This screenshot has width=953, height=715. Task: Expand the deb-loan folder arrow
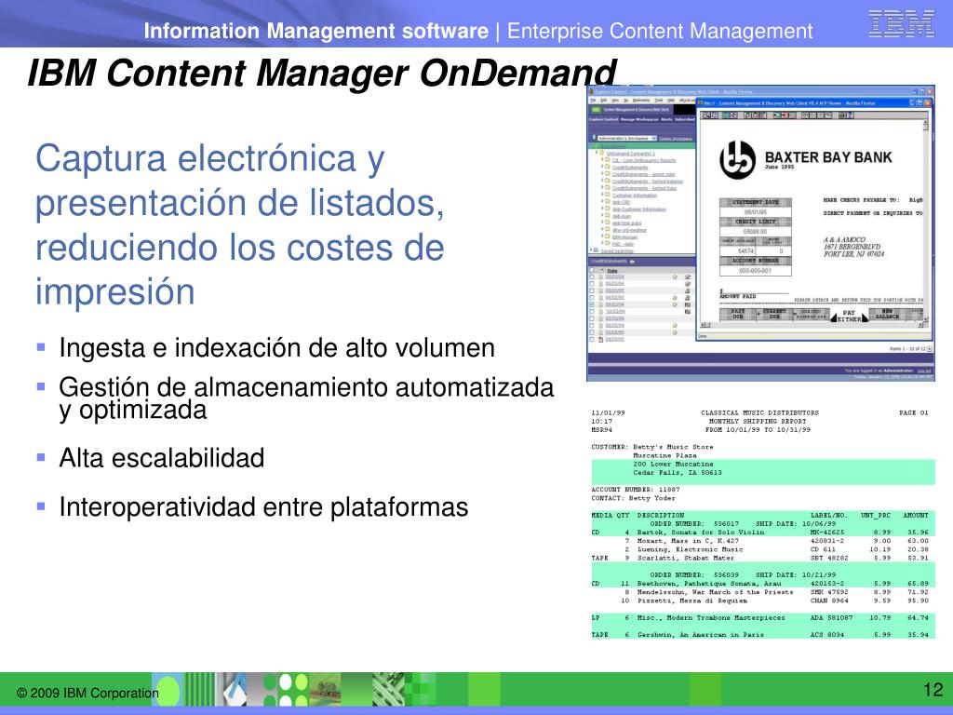click(x=602, y=215)
